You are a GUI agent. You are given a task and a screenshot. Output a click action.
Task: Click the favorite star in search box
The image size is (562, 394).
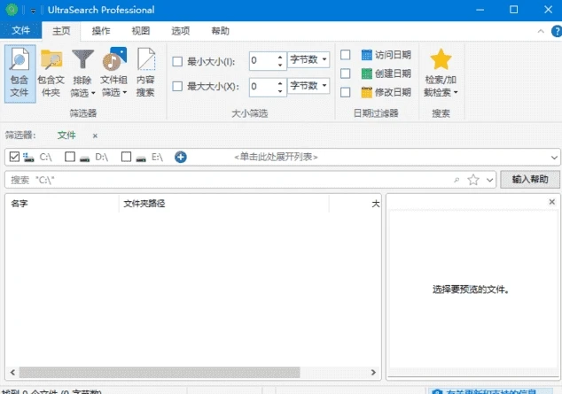(x=473, y=180)
